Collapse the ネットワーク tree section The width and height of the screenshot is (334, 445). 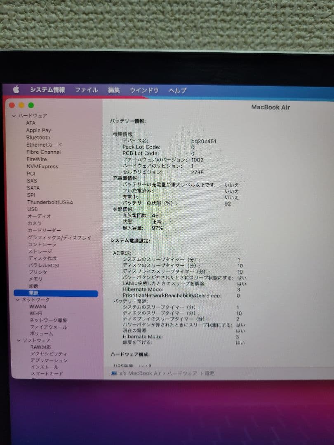(17, 300)
